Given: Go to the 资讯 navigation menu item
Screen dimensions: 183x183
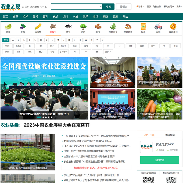Looking at the screenshot, I should click(x=16, y=16).
